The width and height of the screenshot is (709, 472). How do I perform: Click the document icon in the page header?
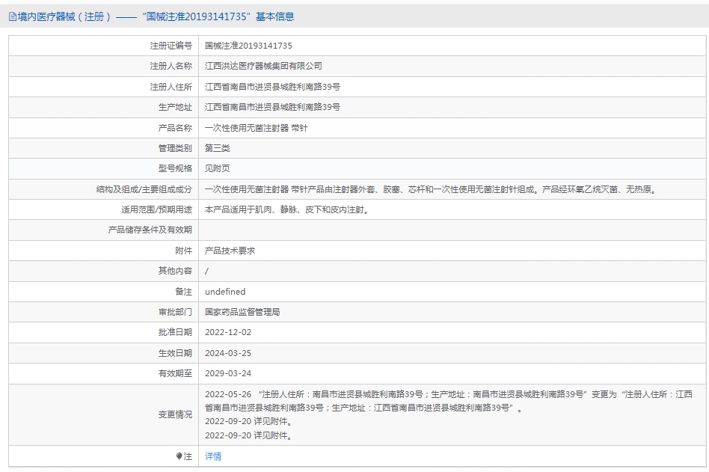13,16
